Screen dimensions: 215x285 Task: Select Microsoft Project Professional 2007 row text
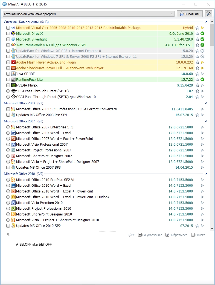pos(43,150)
